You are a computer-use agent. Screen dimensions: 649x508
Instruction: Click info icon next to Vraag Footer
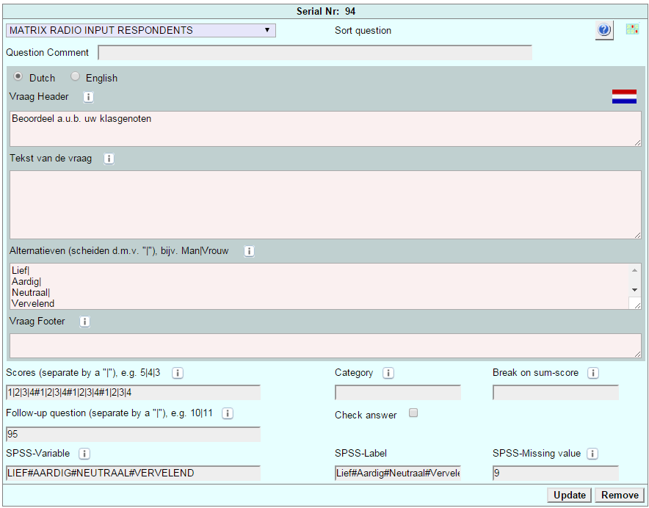pos(84,322)
